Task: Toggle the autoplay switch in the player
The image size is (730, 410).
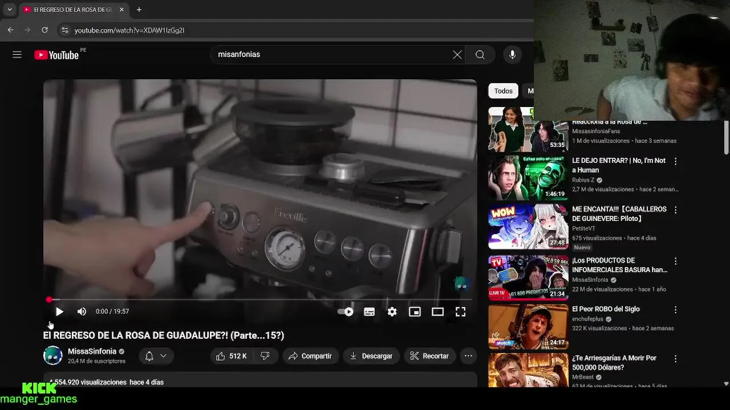Action: (x=346, y=311)
